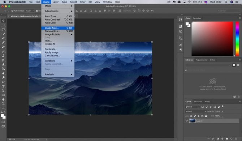Image resolution: width=242 pixels, height=141 pixels.
Task: Select the Clone Stamp tool
Action: click(x=3, y=56)
